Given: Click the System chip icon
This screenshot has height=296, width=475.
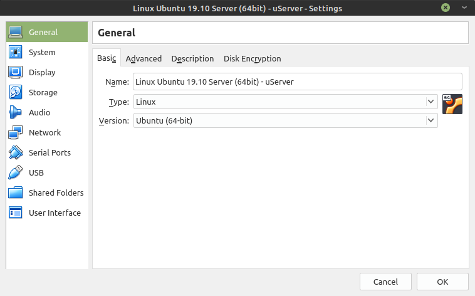Looking at the screenshot, I should 15,52.
